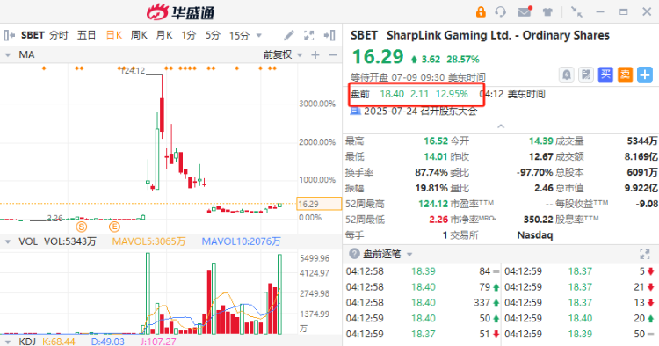Click the orange lock icon in title bar
The height and width of the screenshot is (346, 659).
pos(481,11)
